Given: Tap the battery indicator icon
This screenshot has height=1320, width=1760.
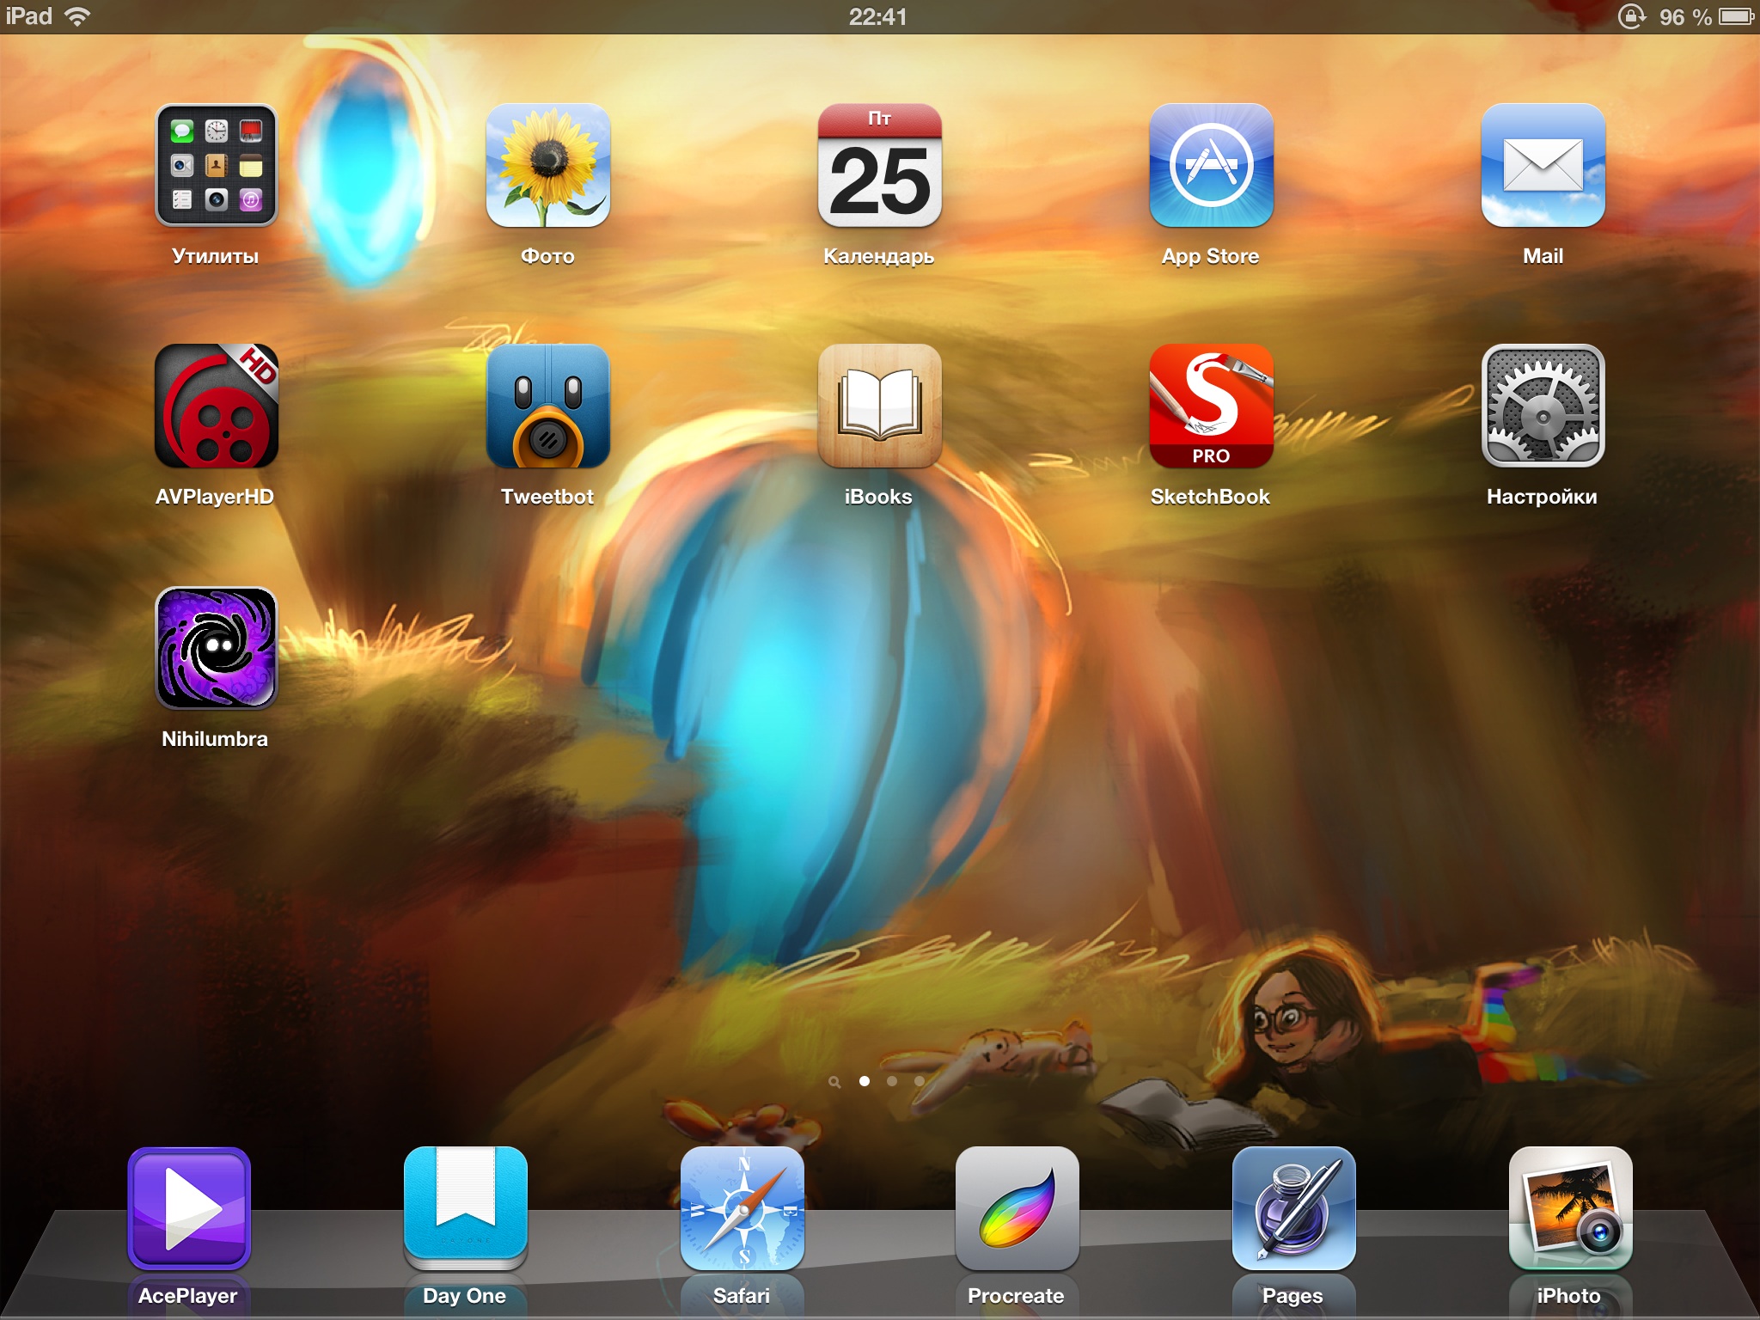Looking at the screenshot, I should click(x=1736, y=16).
